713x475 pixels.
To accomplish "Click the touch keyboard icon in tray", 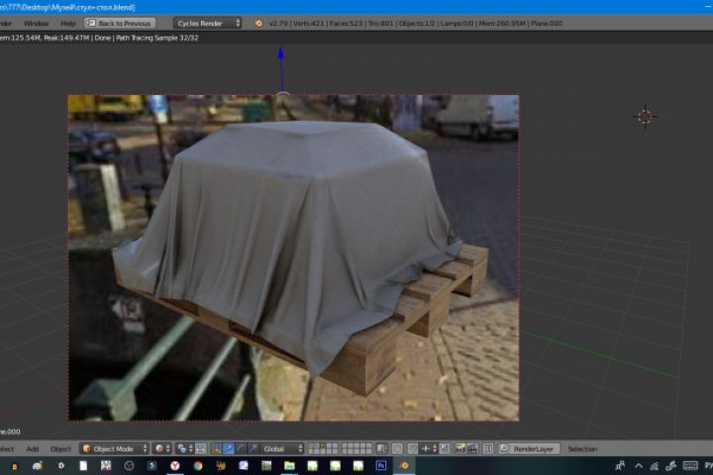I will [690, 465].
